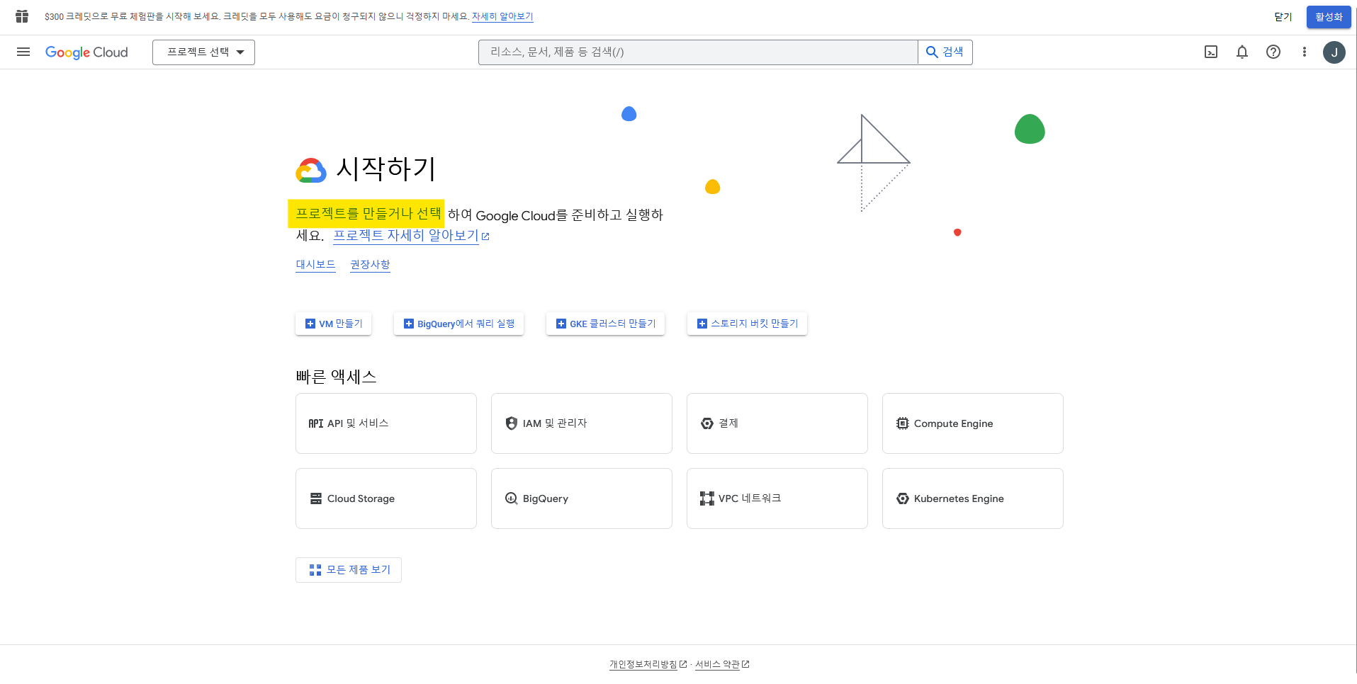1357x684 pixels.
Task: Click the 검색 search button
Action: (x=945, y=52)
